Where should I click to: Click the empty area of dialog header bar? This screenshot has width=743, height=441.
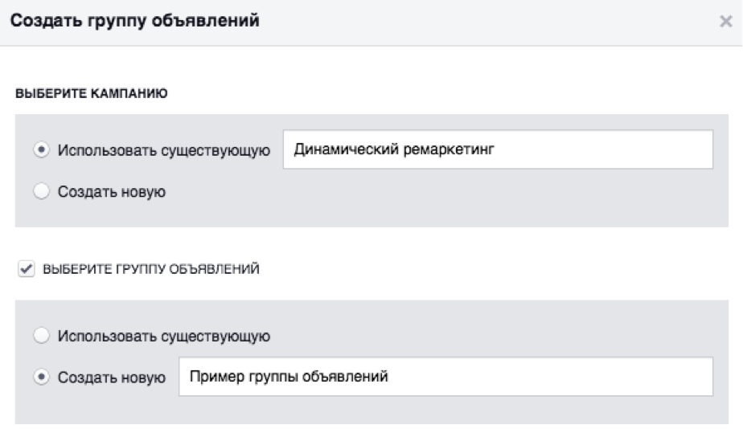482,22
